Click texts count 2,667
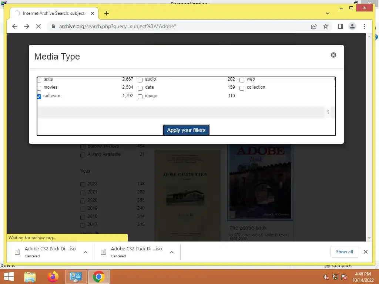The height and width of the screenshot is (284, 379). click(128, 79)
